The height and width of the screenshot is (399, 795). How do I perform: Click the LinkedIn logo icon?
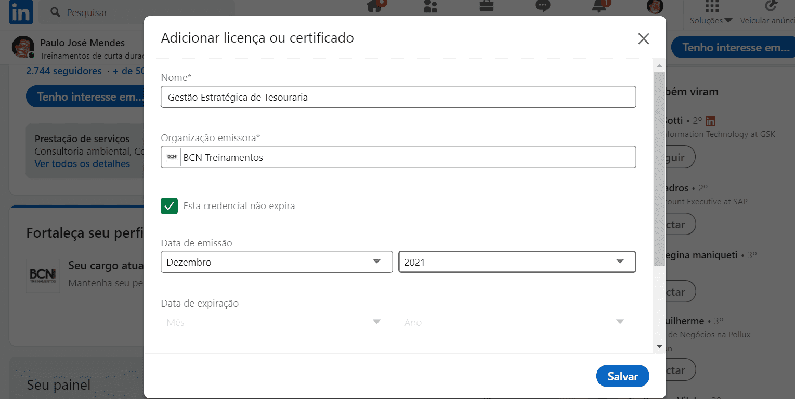[x=20, y=12]
